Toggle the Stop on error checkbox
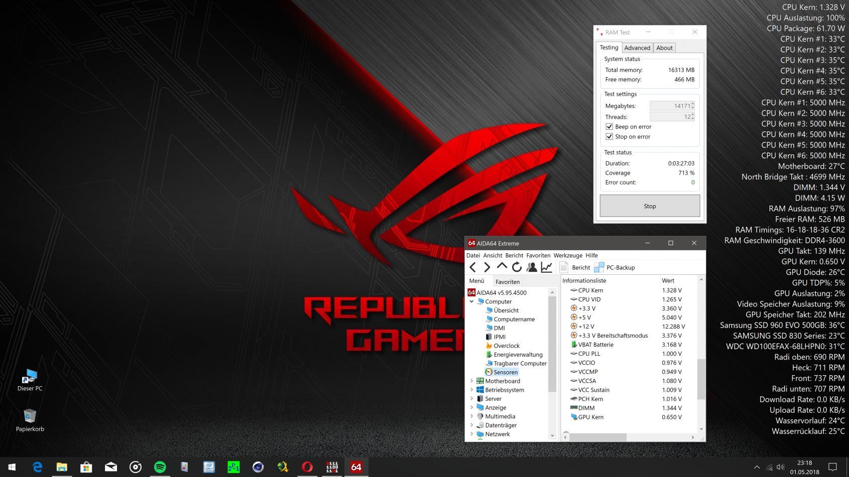Image resolution: width=849 pixels, height=477 pixels. 609,136
